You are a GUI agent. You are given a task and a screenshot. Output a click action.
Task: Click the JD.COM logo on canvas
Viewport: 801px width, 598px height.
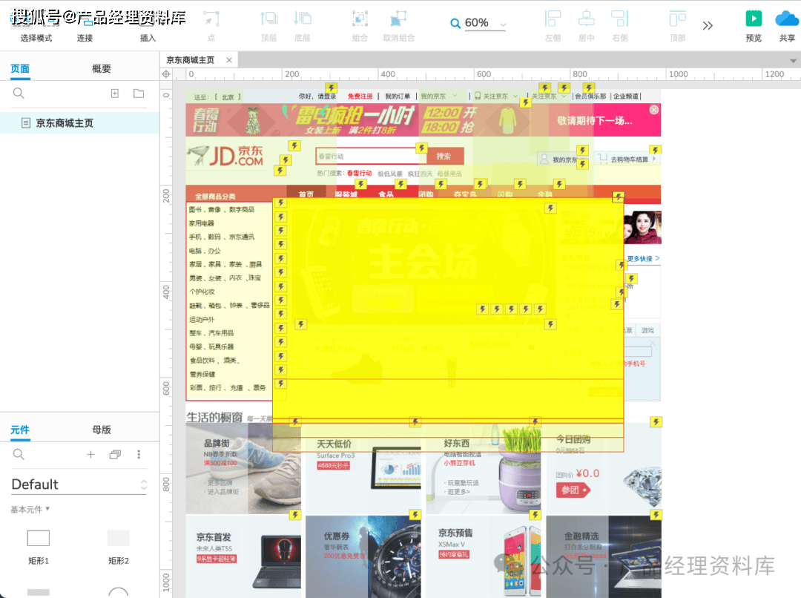pos(225,155)
